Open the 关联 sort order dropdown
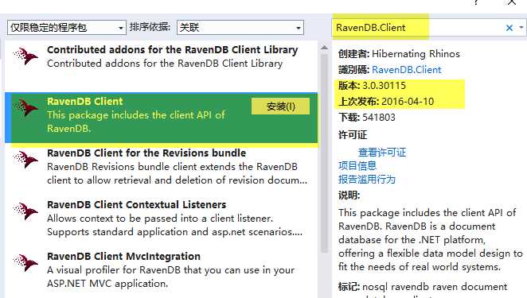527x298 pixels. (x=240, y=28)
